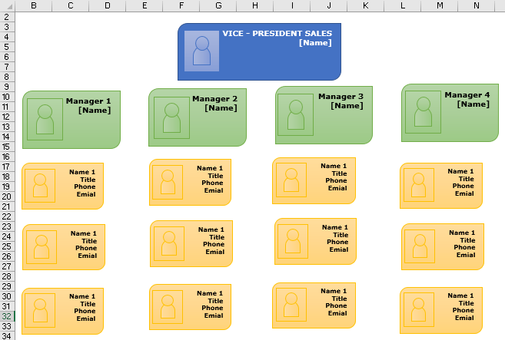Select column L header
505x340 pixels.
(403, 6)
